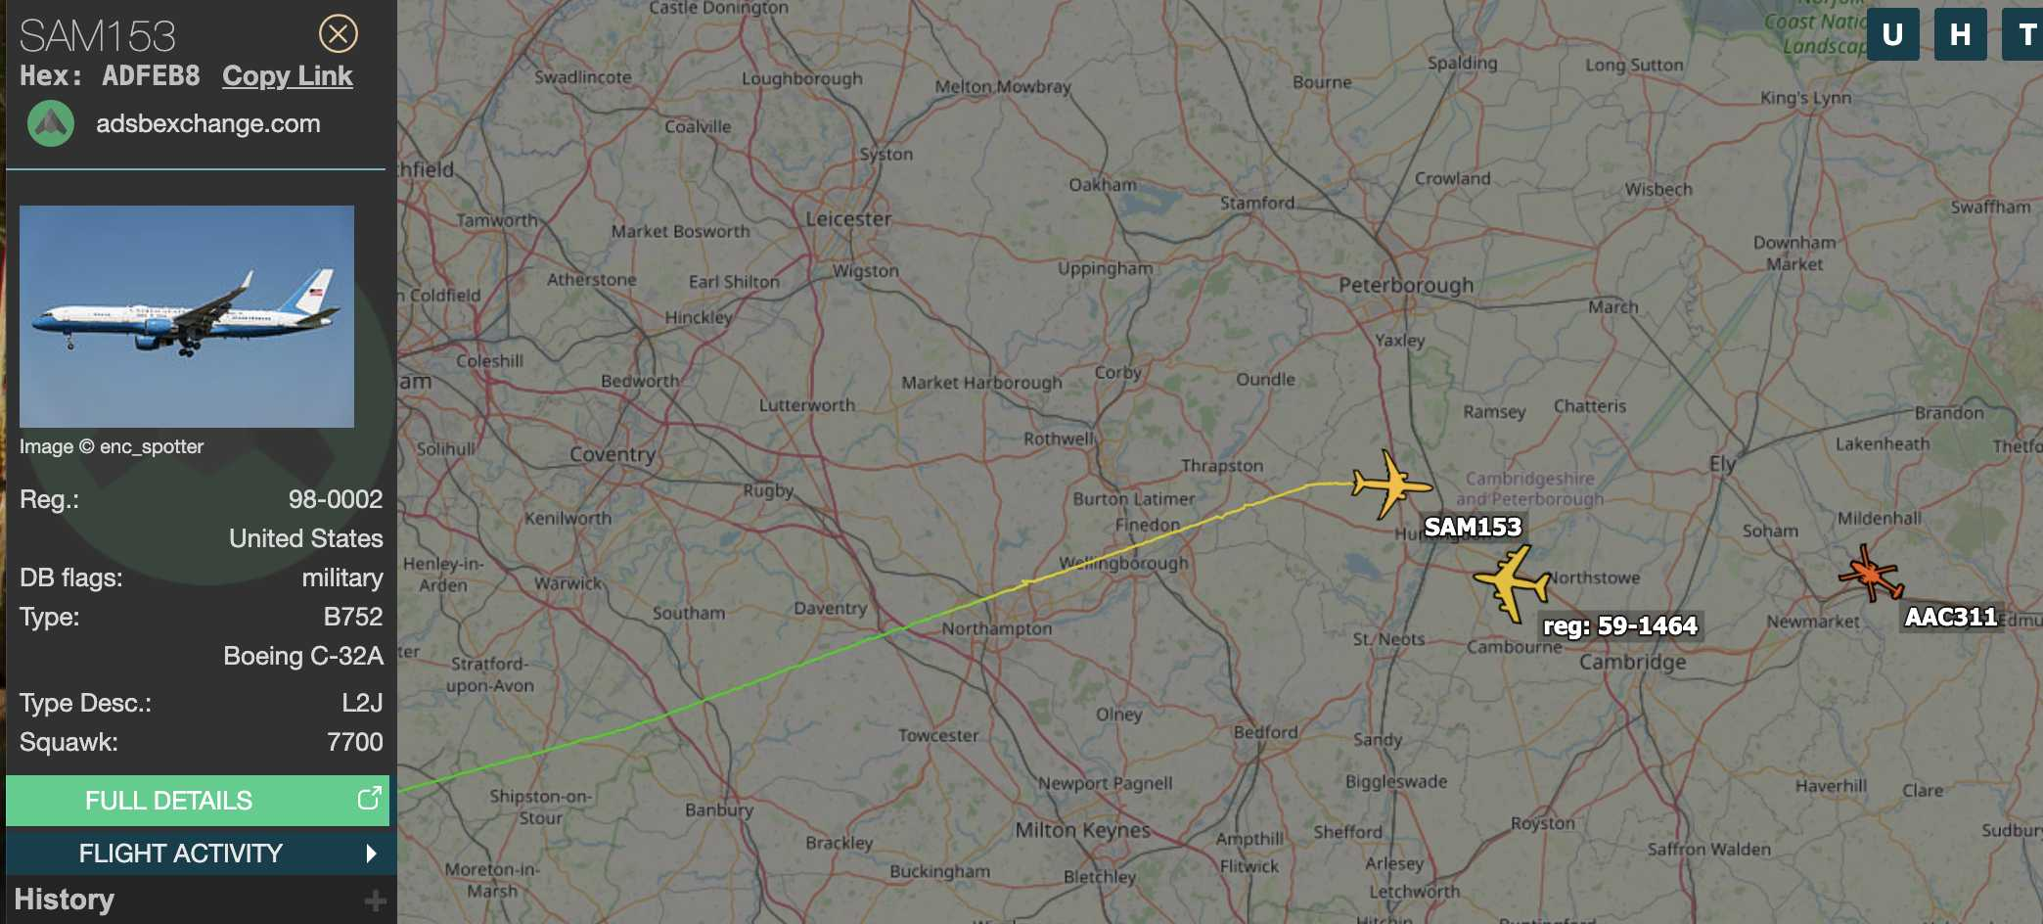2043x924 pixels.
Task: Click the SAM153 aircraft icon on map
Action: [x=1390, y=485]
